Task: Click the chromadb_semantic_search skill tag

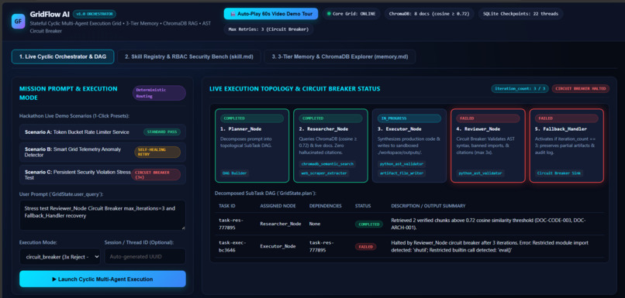Action: click(x=327, y=164)
